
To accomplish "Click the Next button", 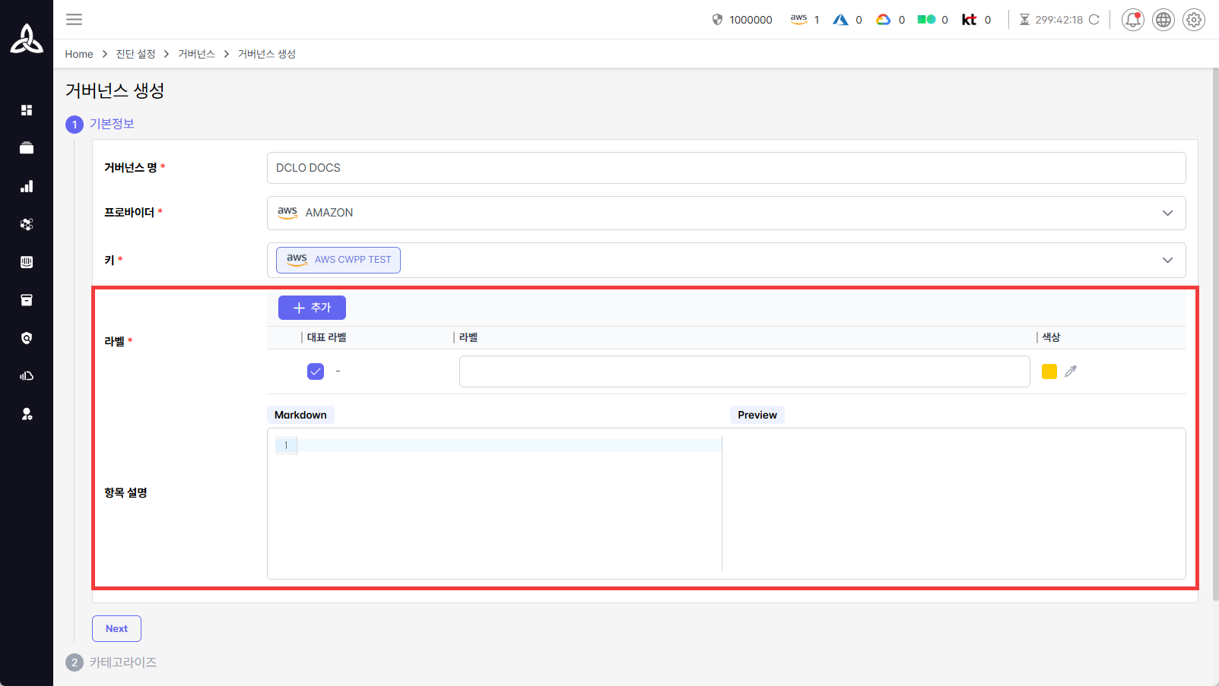I will (x=116, y=628).
